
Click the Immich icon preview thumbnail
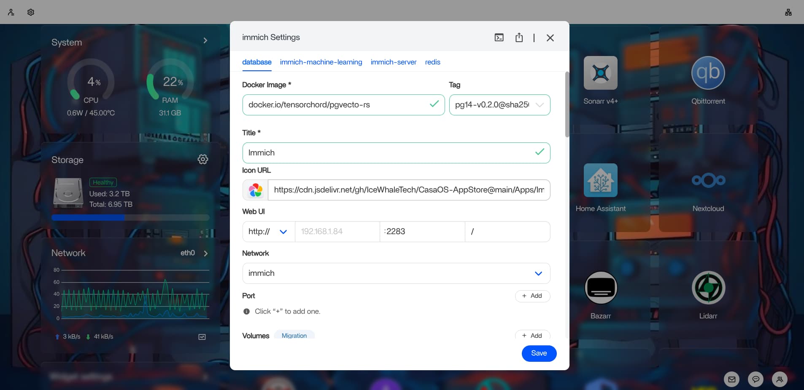(255, 190)
